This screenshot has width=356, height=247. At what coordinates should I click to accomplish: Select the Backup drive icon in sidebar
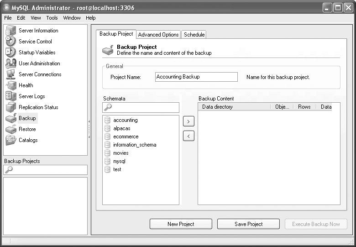(x=10, y=118)
